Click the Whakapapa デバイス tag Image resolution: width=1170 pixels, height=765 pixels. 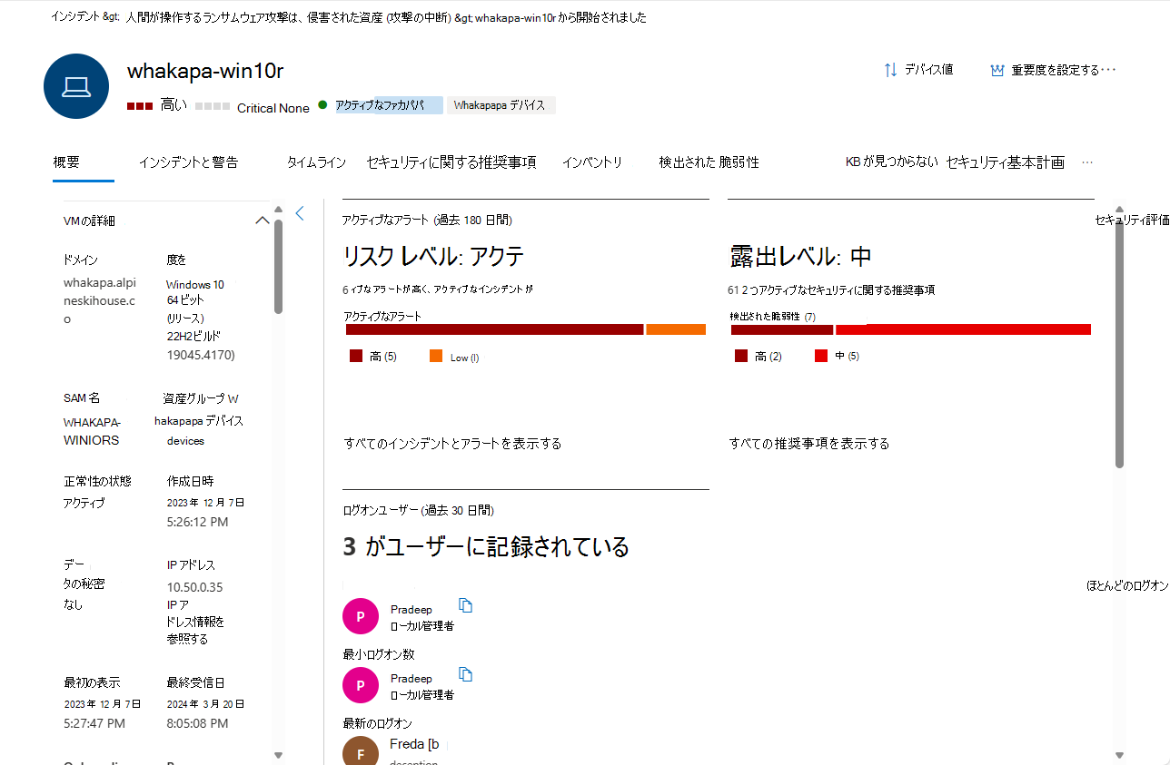click(x=501, y=105)
